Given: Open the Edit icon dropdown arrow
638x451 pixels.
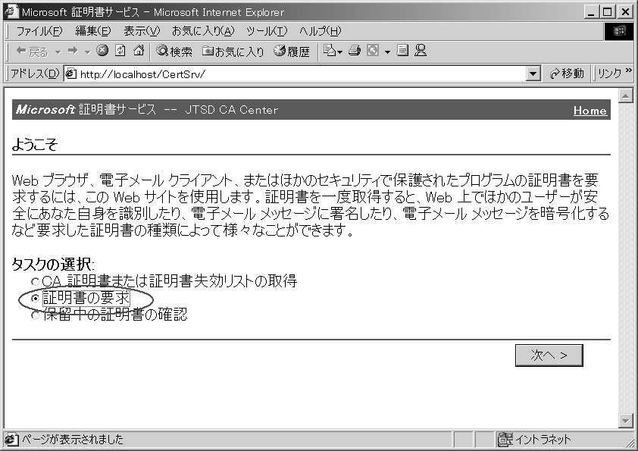Looking at the screenshot, I should pyautogui.click(x=387, y=52).
